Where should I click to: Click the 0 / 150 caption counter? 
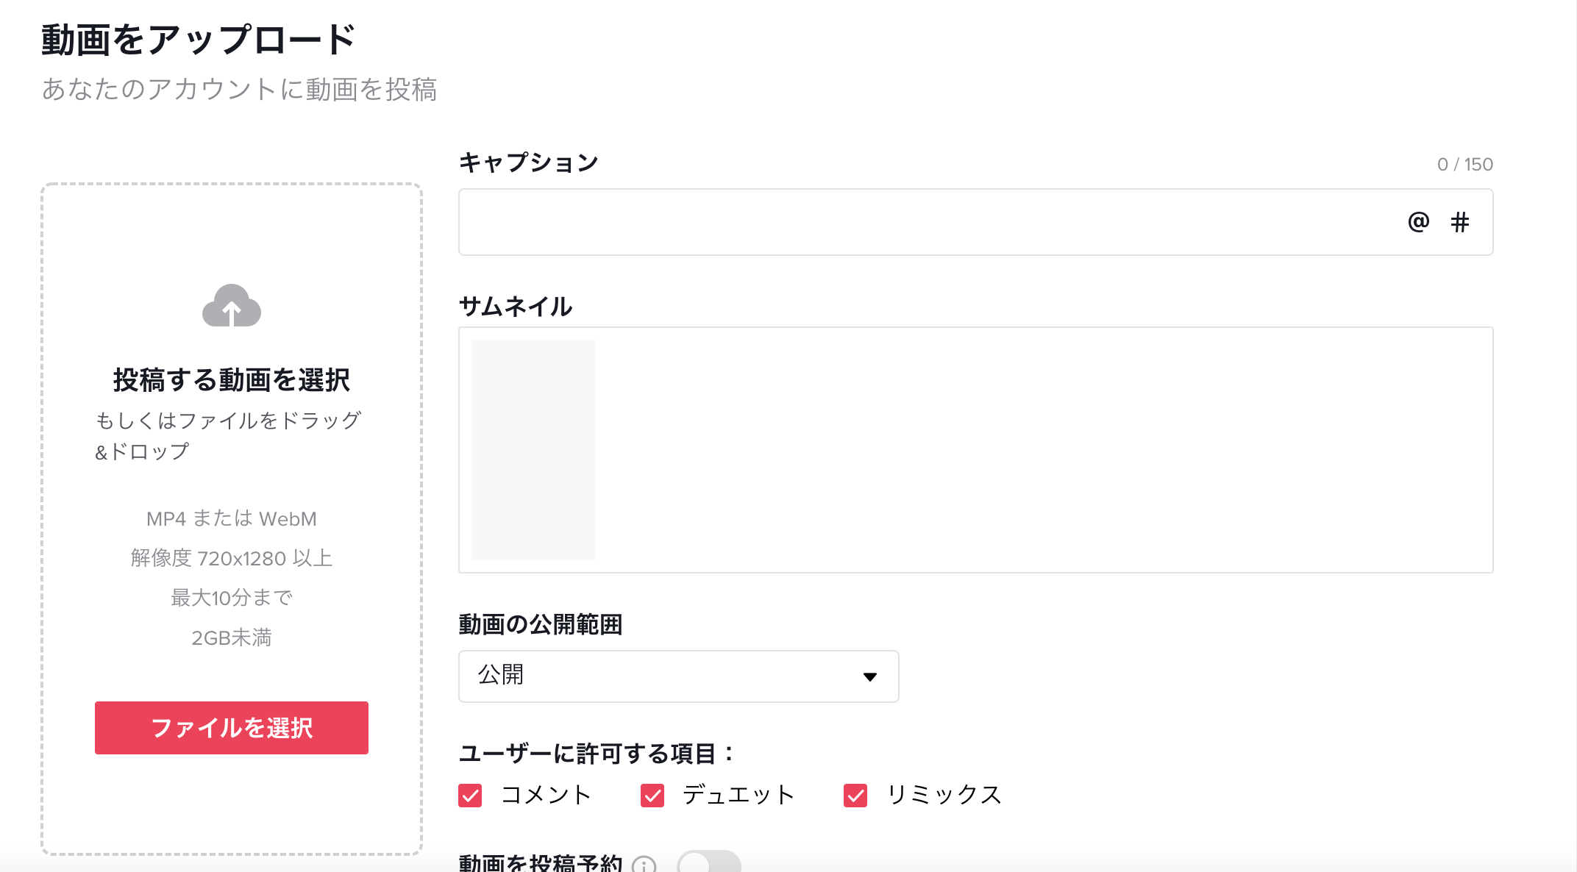click(x=1464, y=165)
